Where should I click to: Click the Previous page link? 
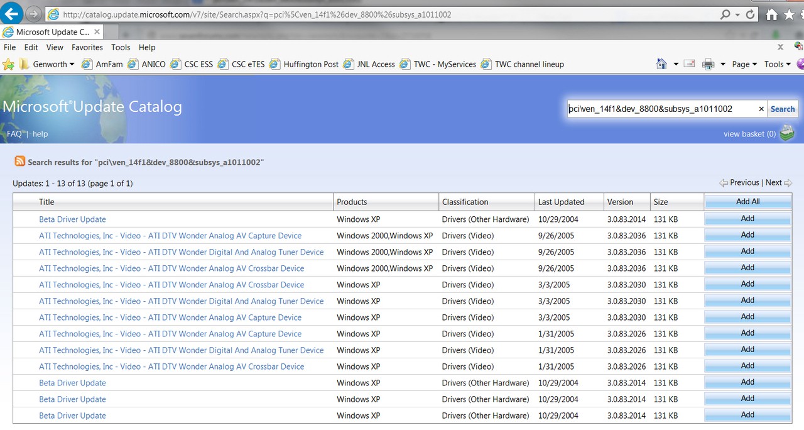[x=745, y=182]
